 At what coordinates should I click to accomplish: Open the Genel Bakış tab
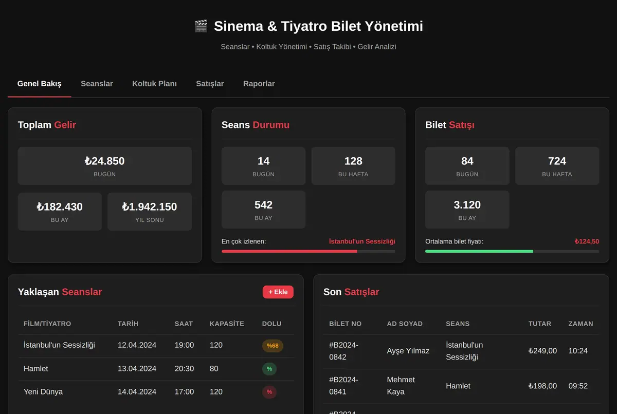pyautogui.click(x=40, y=84)
